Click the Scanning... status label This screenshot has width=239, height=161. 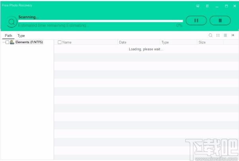(28, 17)
